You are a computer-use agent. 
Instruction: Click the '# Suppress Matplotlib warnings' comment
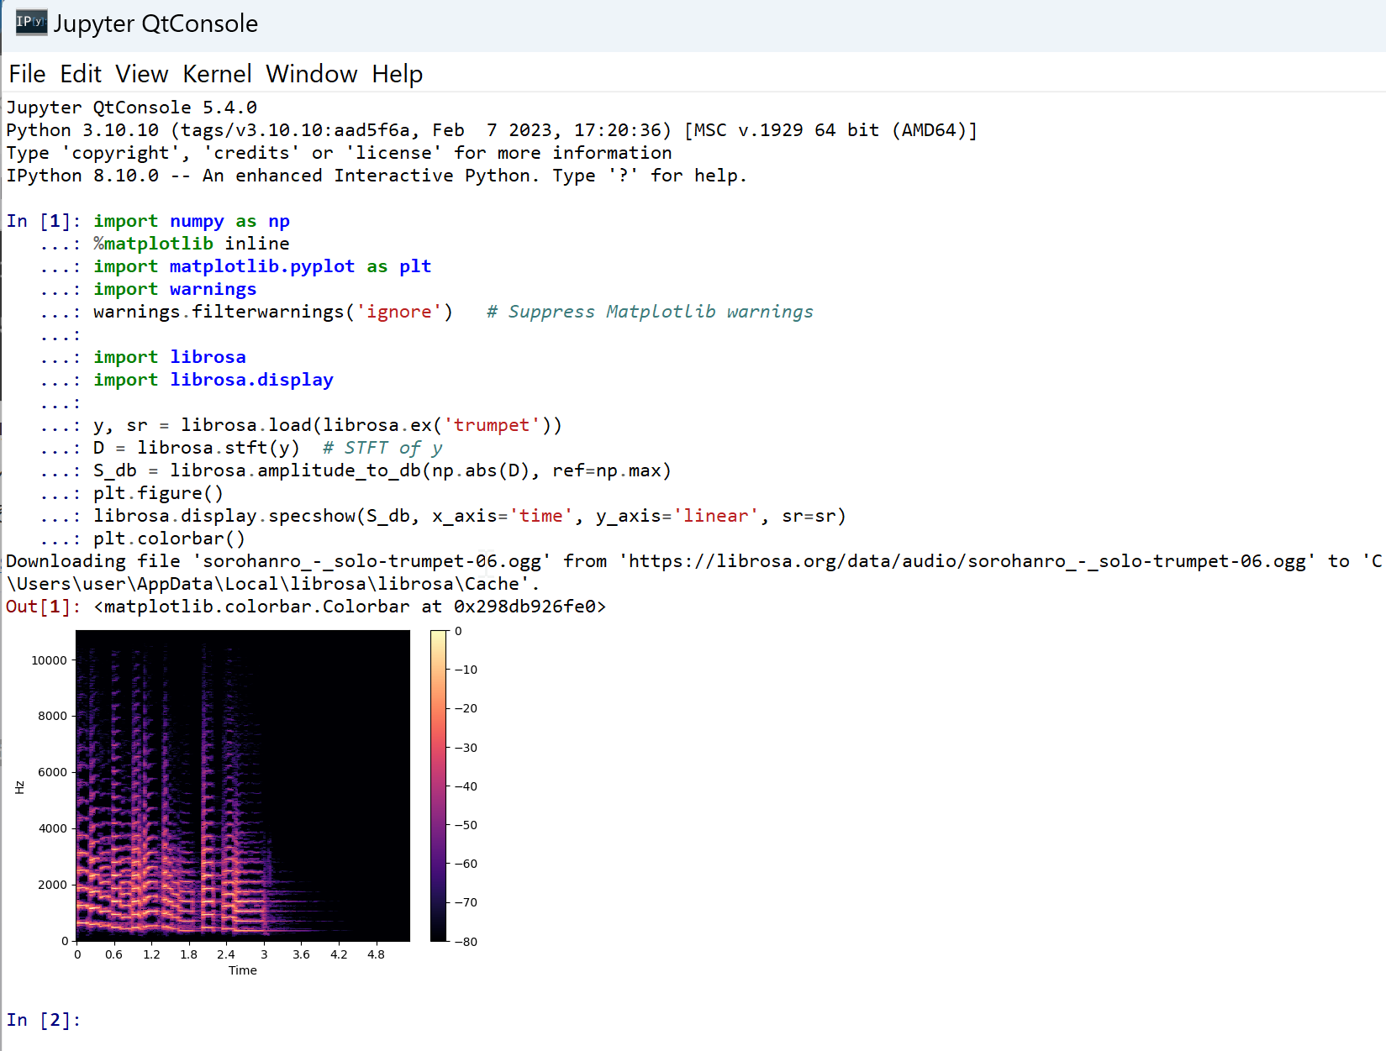[x=650, y=312]
